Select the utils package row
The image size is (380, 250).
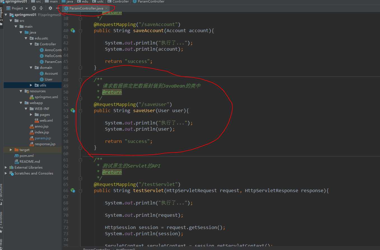click(x=32, y=85)
